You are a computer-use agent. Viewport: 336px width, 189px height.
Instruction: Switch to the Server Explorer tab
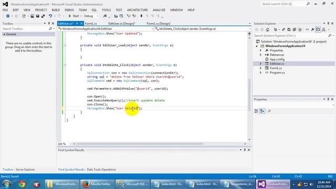click(25, 170)
